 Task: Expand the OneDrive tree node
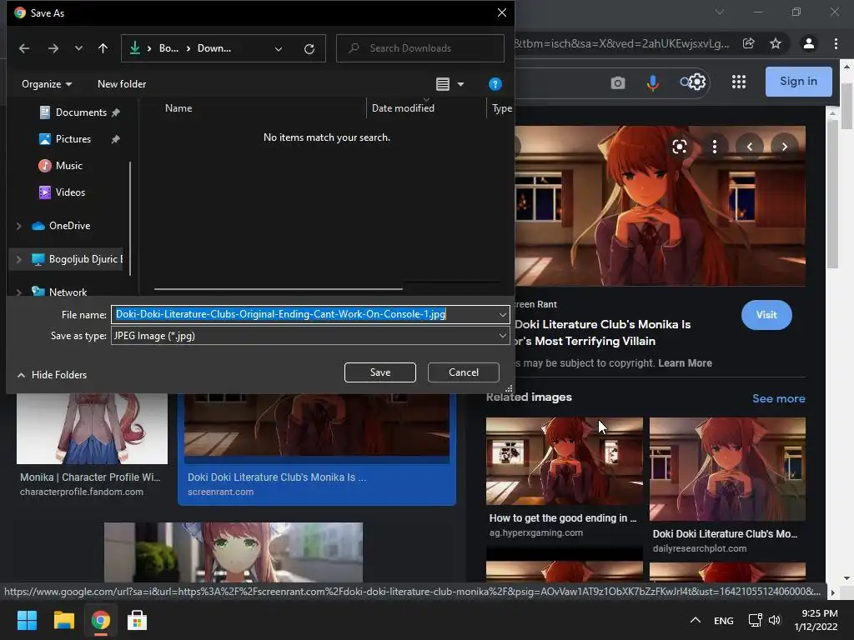click(19, 225)
